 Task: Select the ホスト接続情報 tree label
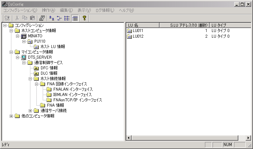53,79
